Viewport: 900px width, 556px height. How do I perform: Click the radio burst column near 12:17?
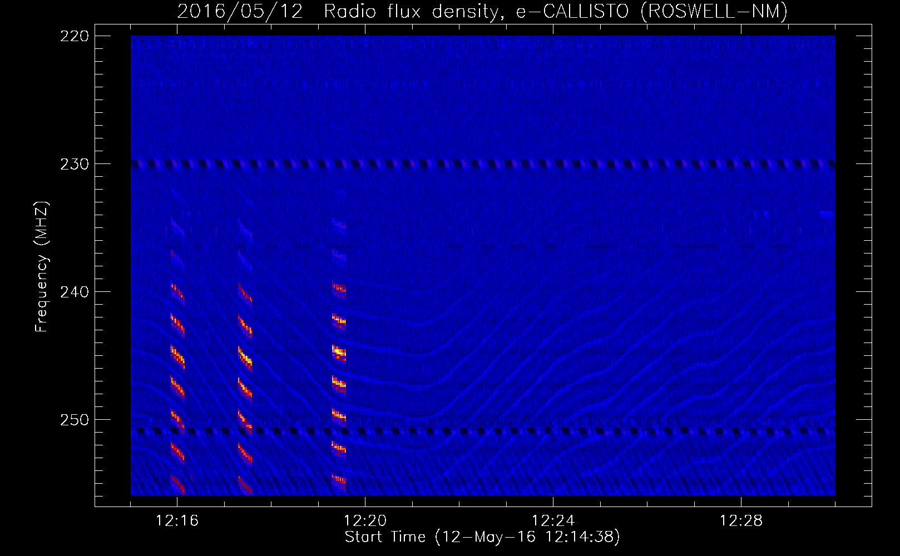245,356
